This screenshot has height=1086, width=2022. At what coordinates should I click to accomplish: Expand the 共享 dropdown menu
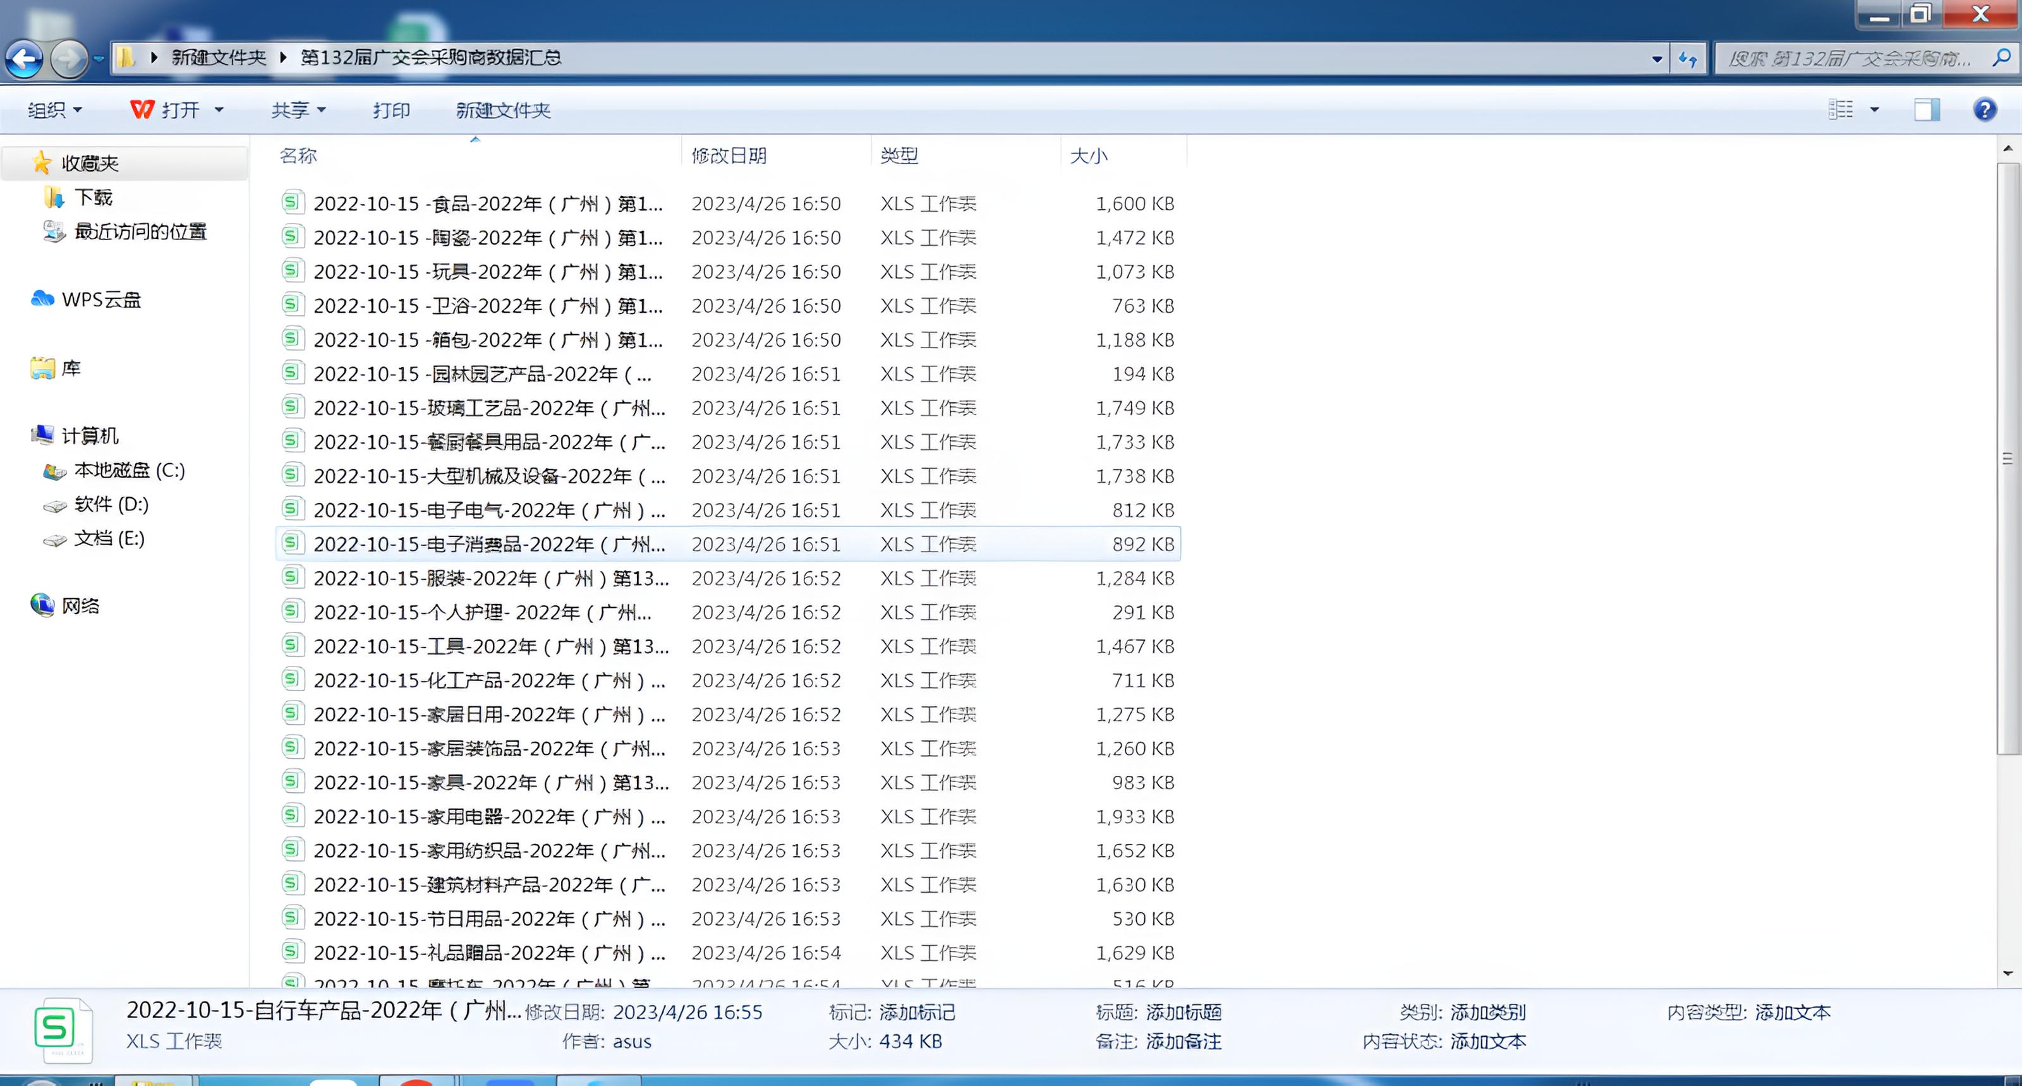[x=298, y=110]
